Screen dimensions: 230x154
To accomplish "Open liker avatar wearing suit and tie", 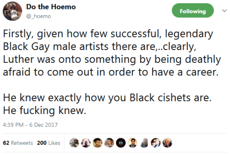I will (132, 143).
